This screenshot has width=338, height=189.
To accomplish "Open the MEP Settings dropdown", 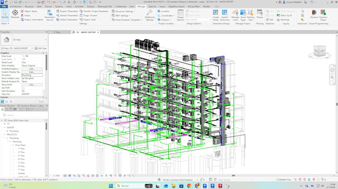I will point(121,15).
